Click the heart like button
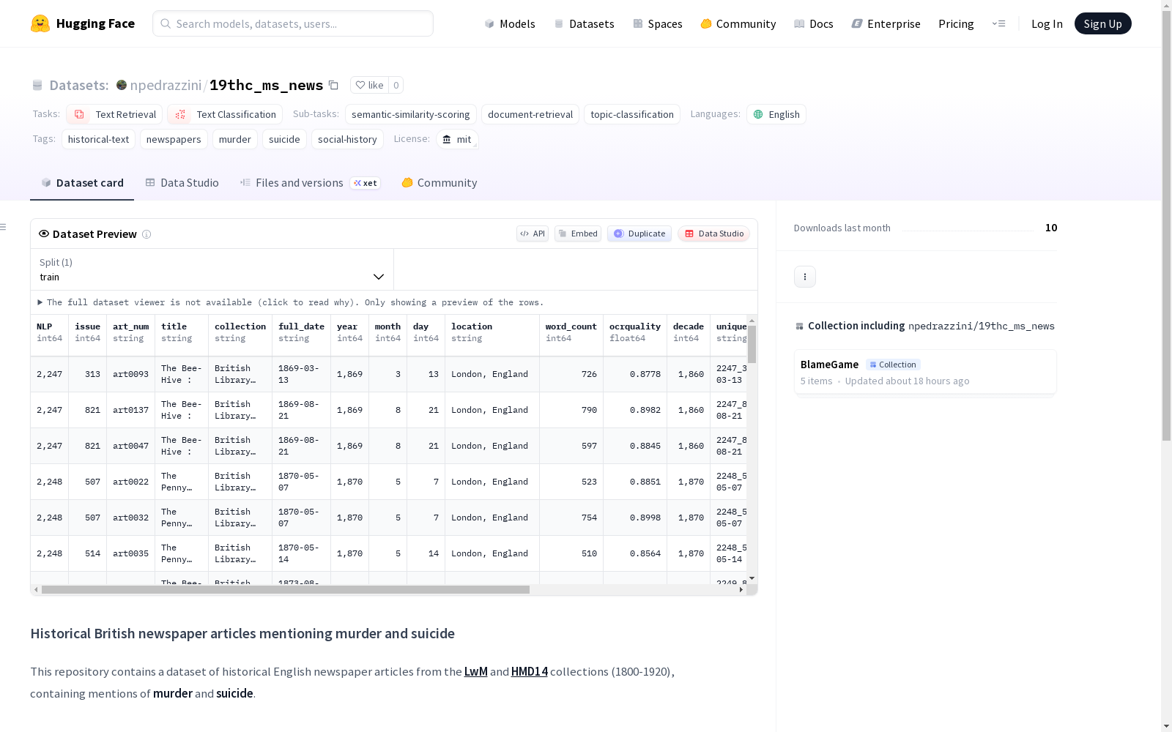This screenshot has width=1172, height=732. tap(369, 85)
